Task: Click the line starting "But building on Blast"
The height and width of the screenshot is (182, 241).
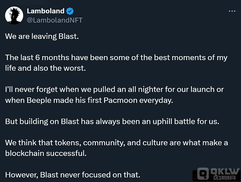Action: [112, 122]
